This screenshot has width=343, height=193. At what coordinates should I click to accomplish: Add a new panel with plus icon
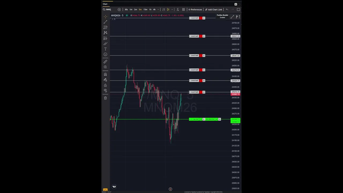click(236, 4)
